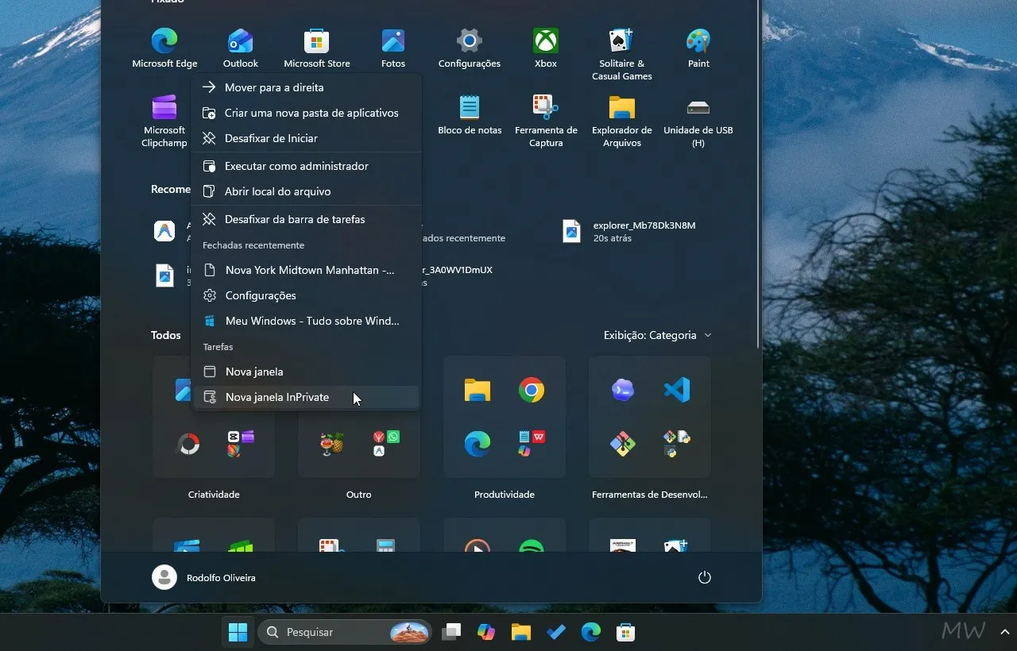
Task: Open recent Nova York Midtown Manhattan entry
Action: click(306, 270)
